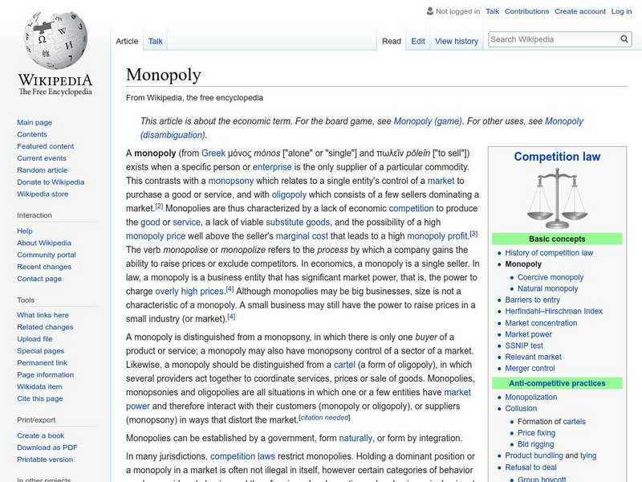
Task: Click Permanent link
Action: point(42,363)
